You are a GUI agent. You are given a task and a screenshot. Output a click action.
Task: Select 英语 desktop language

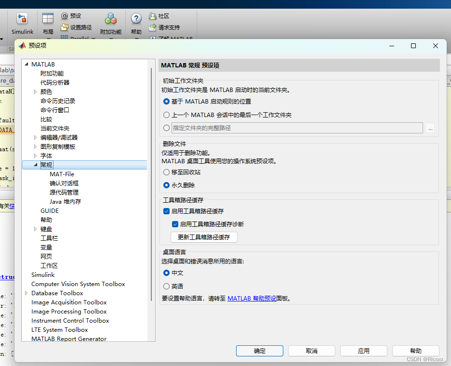coord(166,287)
